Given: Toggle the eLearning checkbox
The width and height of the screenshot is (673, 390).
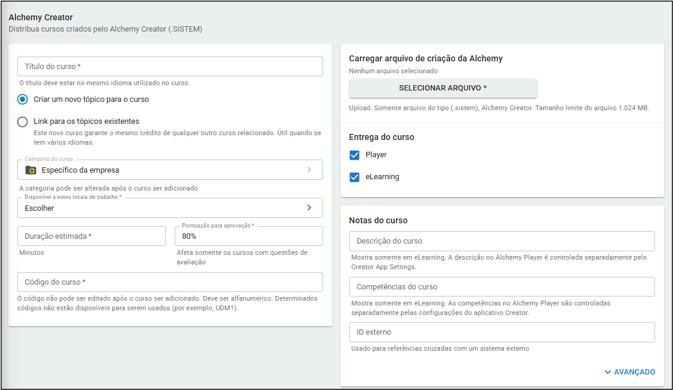Looking at the screenshot, I should pos(355,177).
